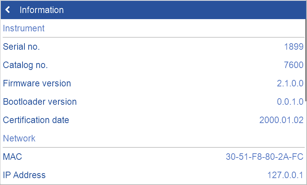
Task: Click the divider line under Instrument heading
Action: pyautogui.click(x=153, y=37)
